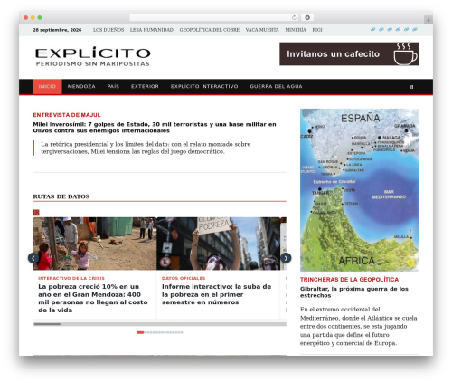Screen dimensions: 452x383
Task: Click the small red IR icon above the carousel
Action: pyautogui.click(x=36, y=213)
